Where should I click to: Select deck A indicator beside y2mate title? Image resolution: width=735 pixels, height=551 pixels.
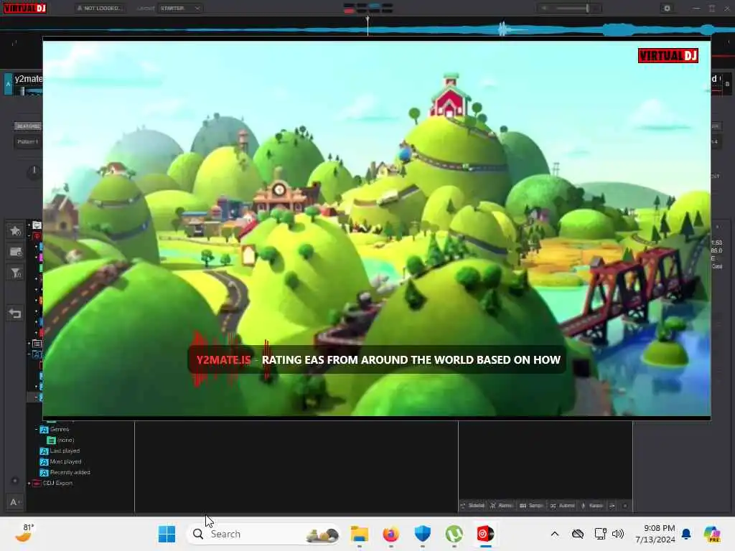[8, 84]
